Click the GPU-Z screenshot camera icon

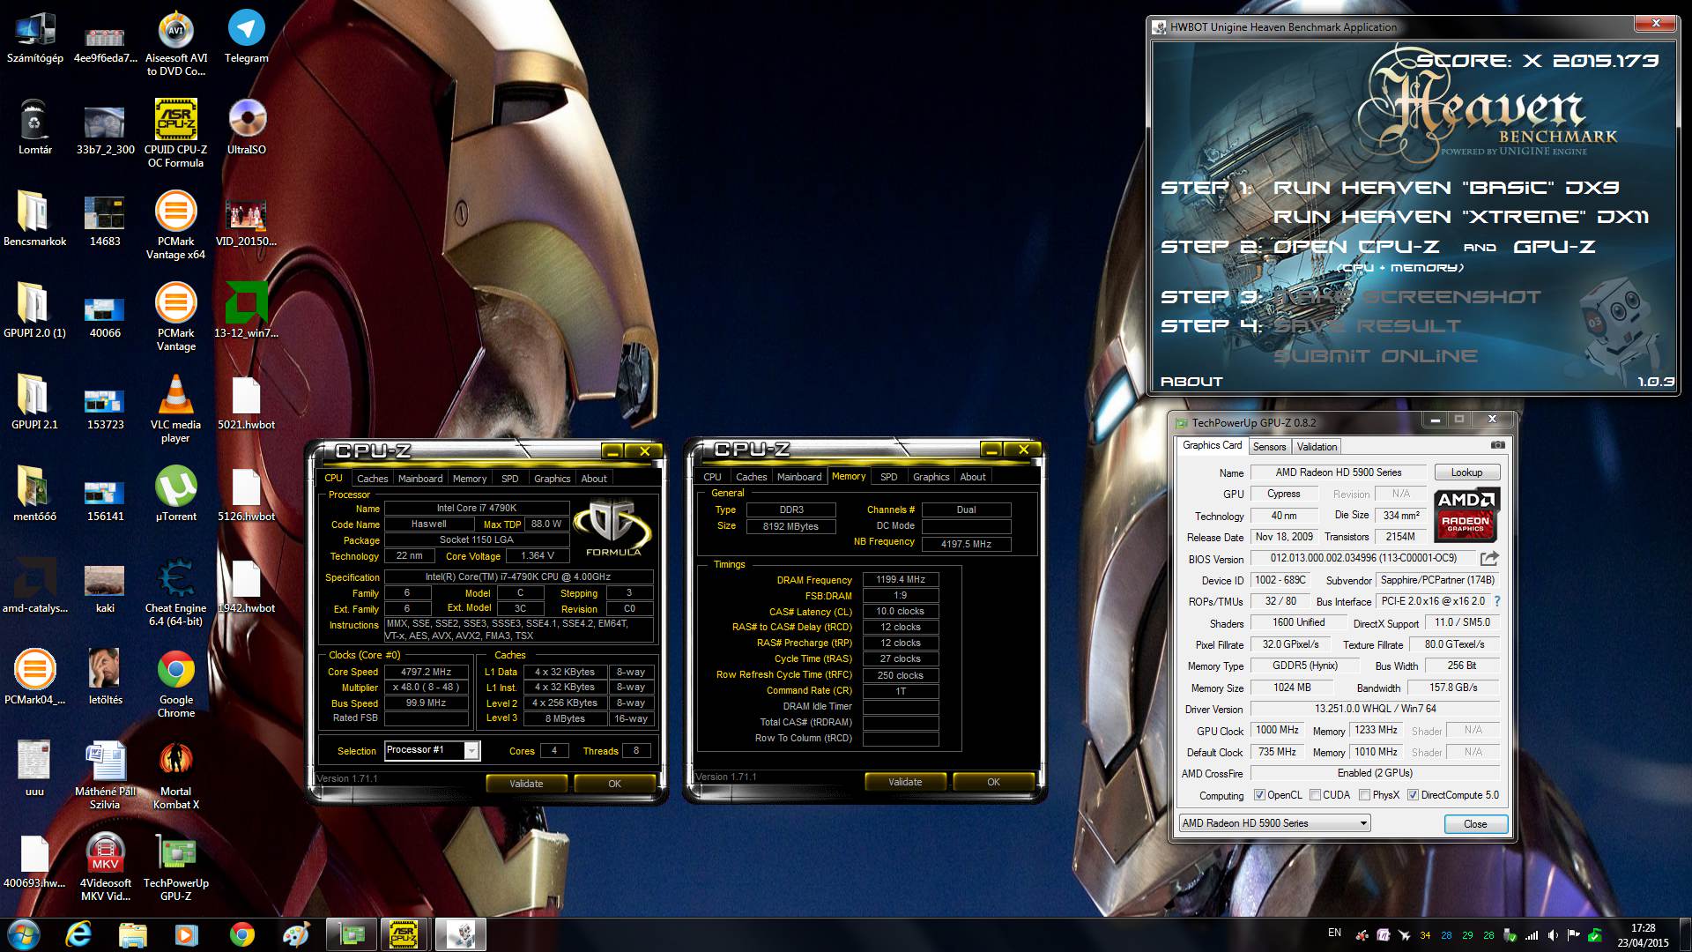[1497, 446]
